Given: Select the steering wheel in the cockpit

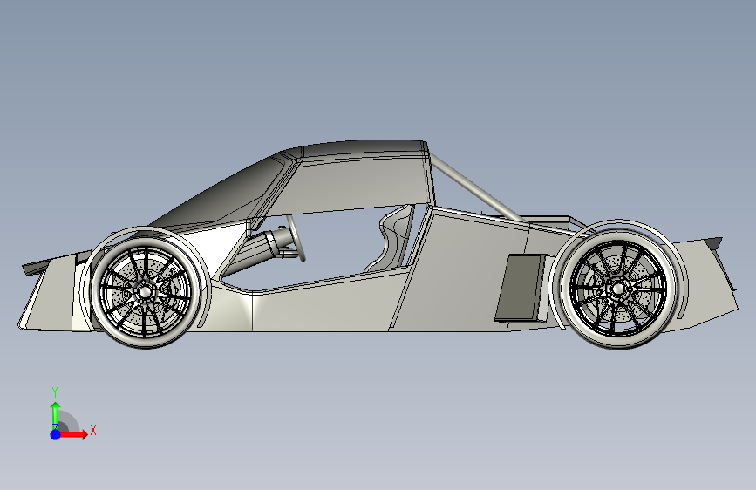Looking at the screenshot, I should point(296,238).
